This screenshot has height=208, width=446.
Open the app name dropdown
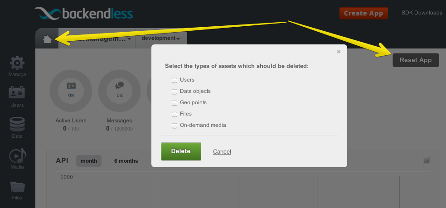97,39
